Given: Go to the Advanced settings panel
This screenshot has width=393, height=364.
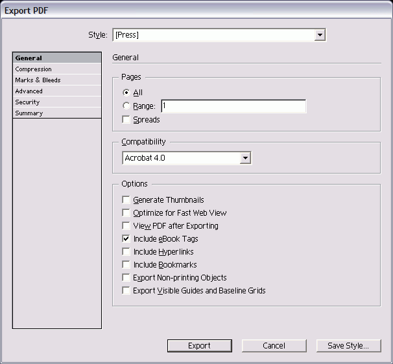Looking at the screenshot, I should [x=57, y=91].
